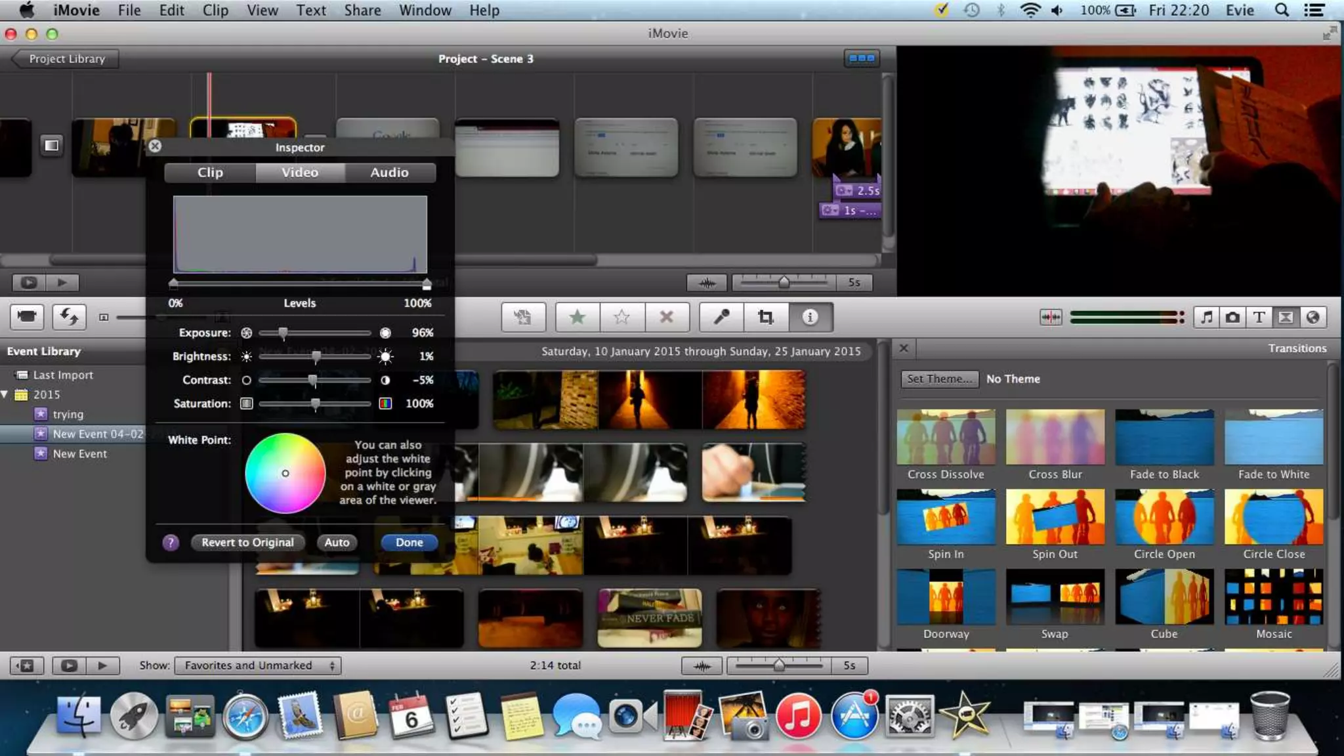Pick a color on the White Point wheel
Viewport: 1344px width, 756px height.
click(285, 473)
